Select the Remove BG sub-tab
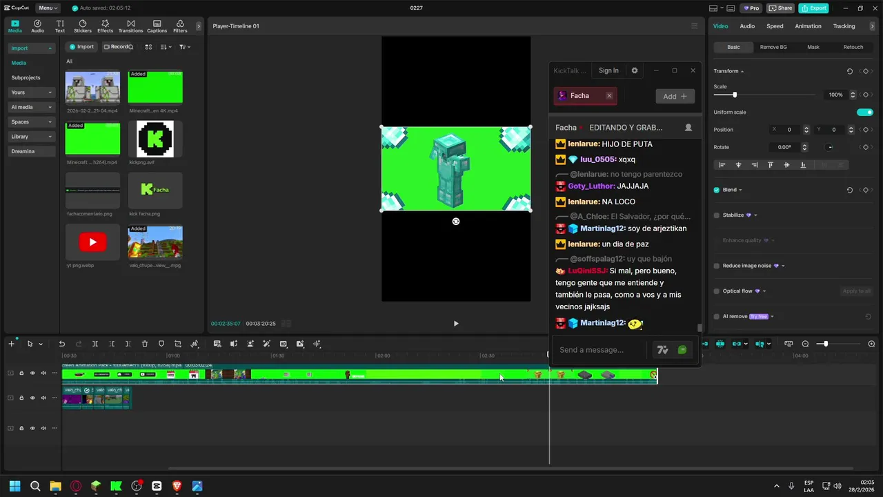 [773, 47]
